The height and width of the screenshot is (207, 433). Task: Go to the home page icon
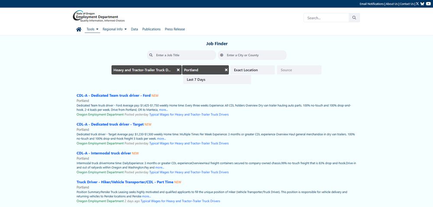(x=79, y=29)
